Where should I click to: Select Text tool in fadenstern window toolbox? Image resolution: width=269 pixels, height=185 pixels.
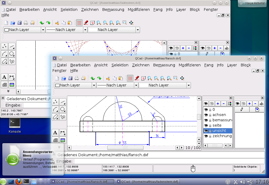click(x=4, y=77)
